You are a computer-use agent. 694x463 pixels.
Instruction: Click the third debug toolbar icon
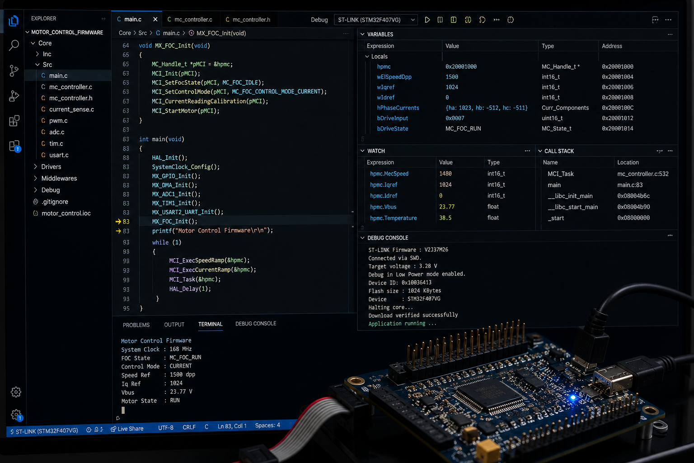pos(454,20)
